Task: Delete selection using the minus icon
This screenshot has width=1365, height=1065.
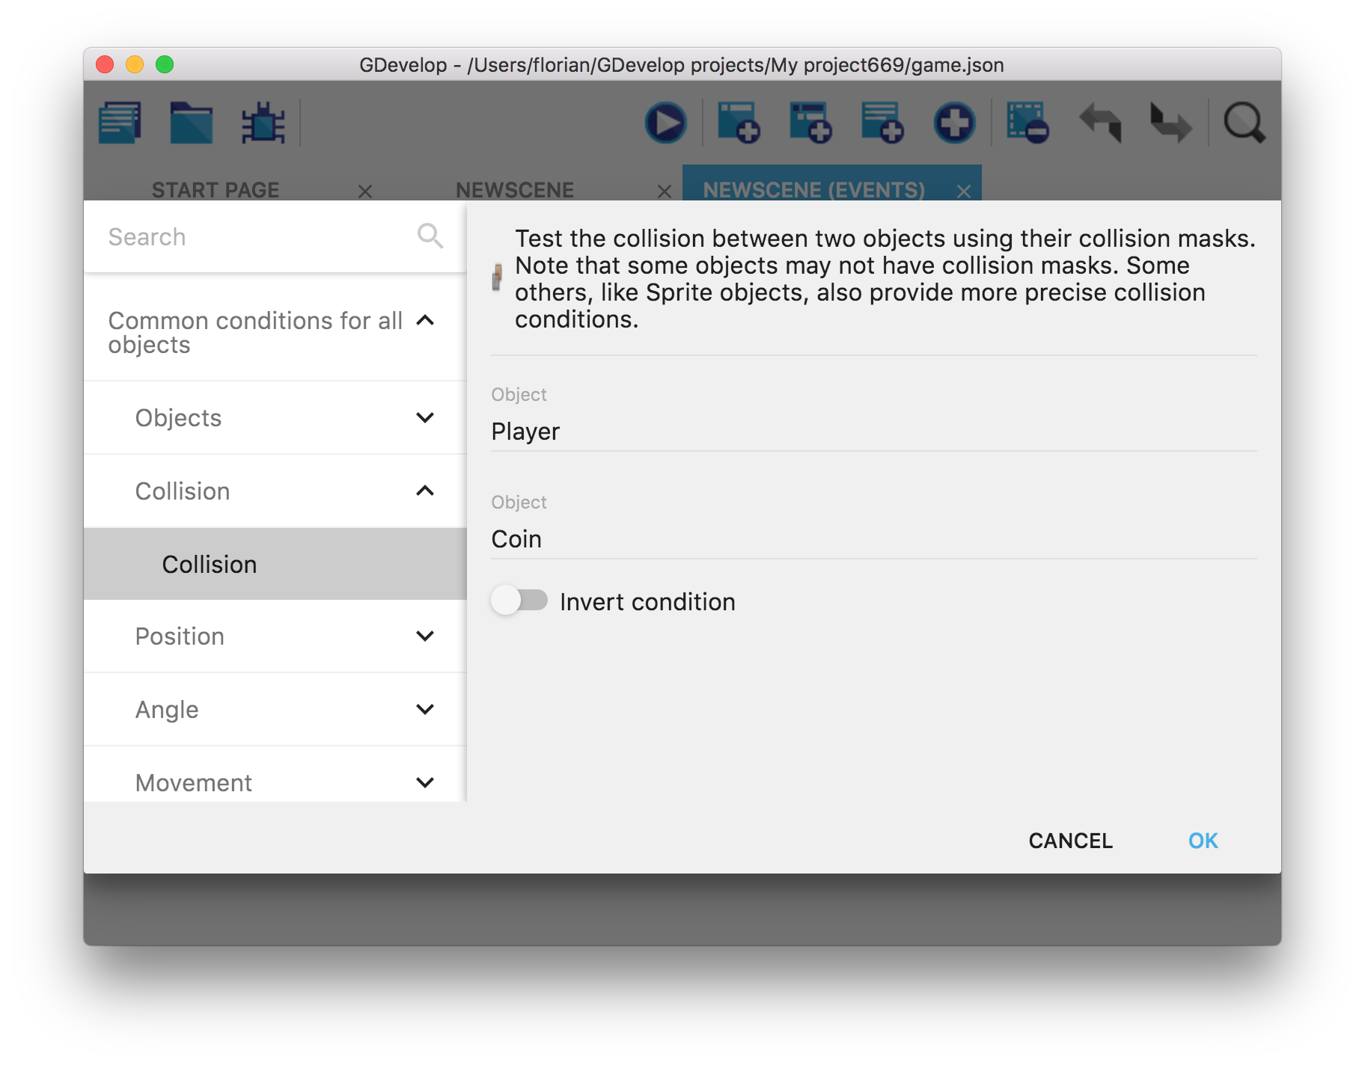Action: pyautogui.click(x=1027, y=123)
